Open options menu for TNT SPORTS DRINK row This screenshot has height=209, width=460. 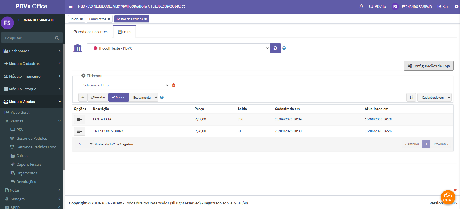point(80,131)
